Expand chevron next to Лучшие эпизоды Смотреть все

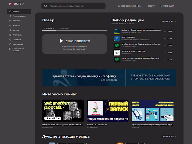(x=175, y=136)
